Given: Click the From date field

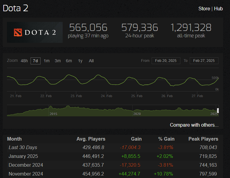Looking at the screenshot, I should pyautogui.click(x=166, y=61).
